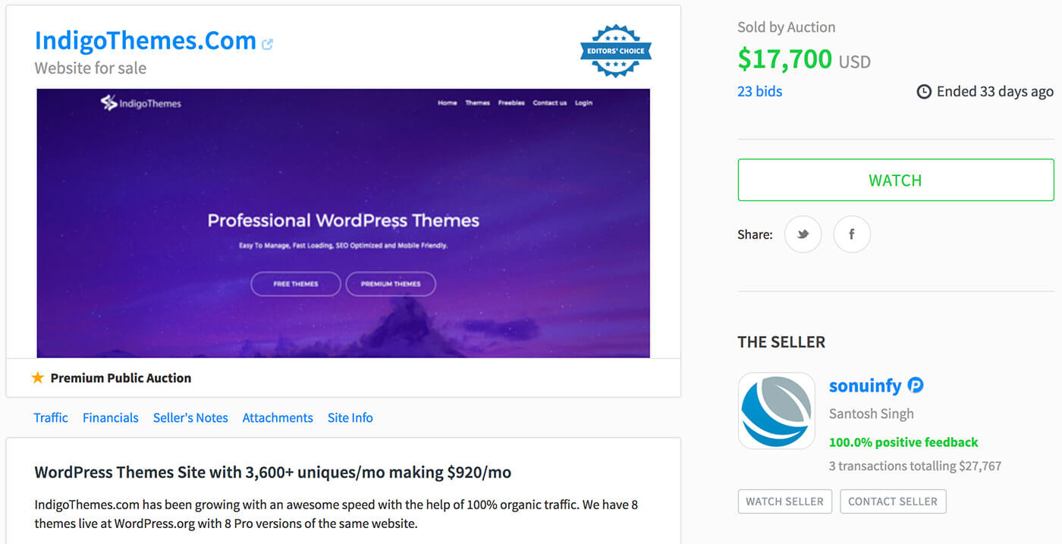Open the seller's profile logo image
1062x544 pixels.
point(776,410)
